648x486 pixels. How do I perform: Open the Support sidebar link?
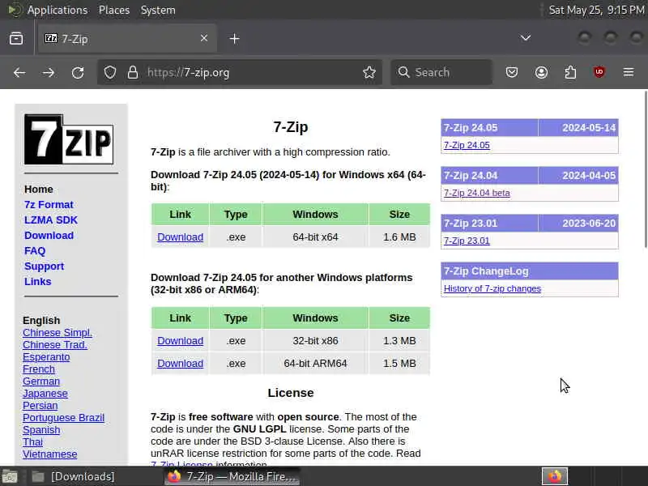coord(45,266)
